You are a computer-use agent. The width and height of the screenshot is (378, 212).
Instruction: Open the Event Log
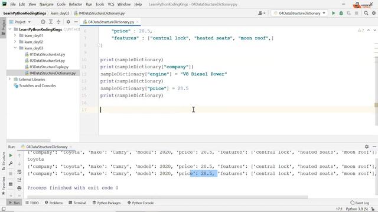(x=360, y=203)
